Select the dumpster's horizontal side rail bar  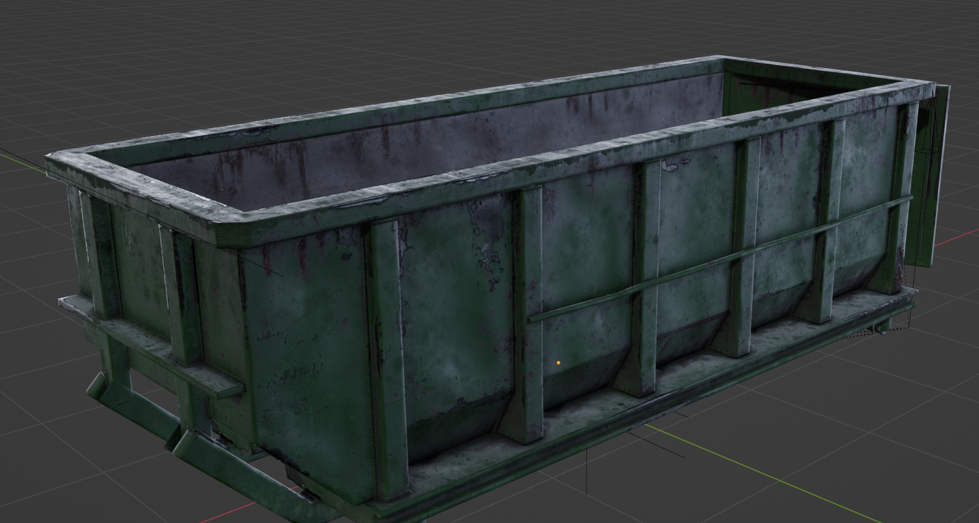tap(720, 258)
